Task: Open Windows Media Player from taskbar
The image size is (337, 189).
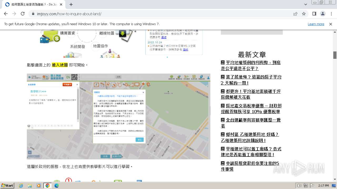Action: pyautogui.click(x=39, y=186)
